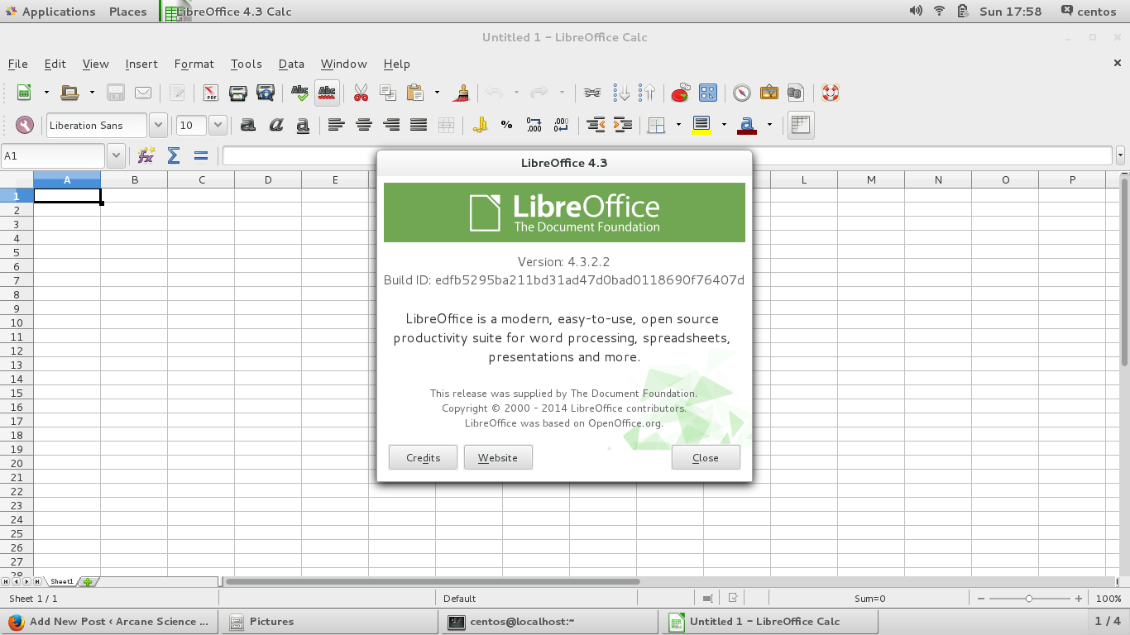Open the Paste options dropdown arrow
The image size is (1130, 635).
pos(437,93)
